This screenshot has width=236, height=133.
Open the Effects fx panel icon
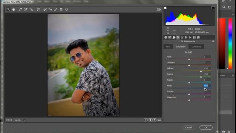coord(190,37)
